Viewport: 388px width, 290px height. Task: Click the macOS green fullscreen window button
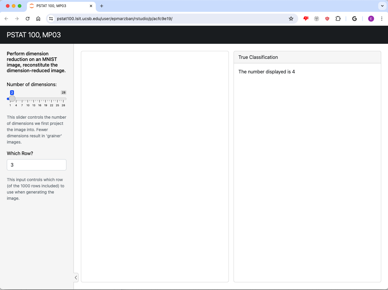20,6
